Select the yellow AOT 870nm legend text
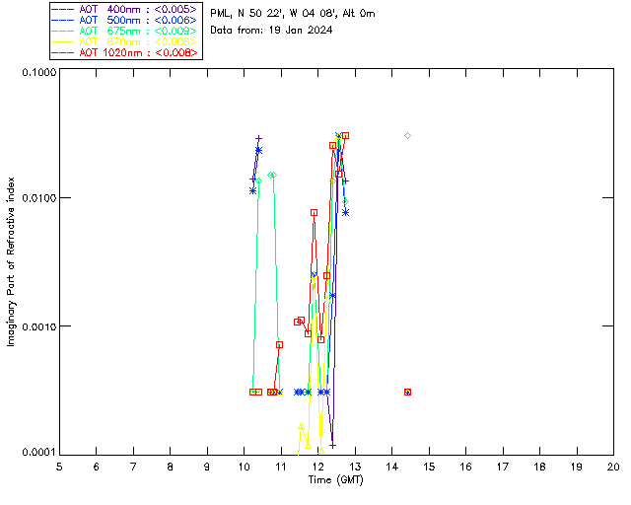This screenshot has width=631, height=505. click(x=138, y=41)
